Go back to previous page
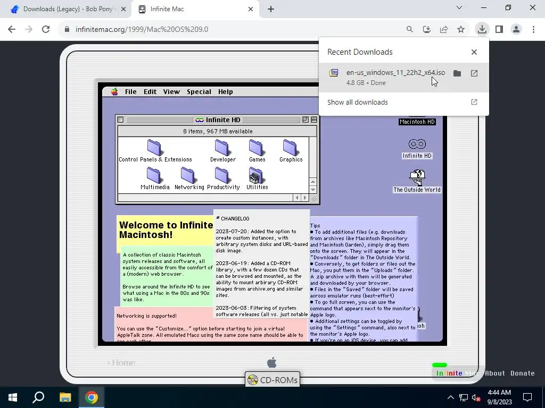Screen dimensions: 545x408 click(12, 29)
